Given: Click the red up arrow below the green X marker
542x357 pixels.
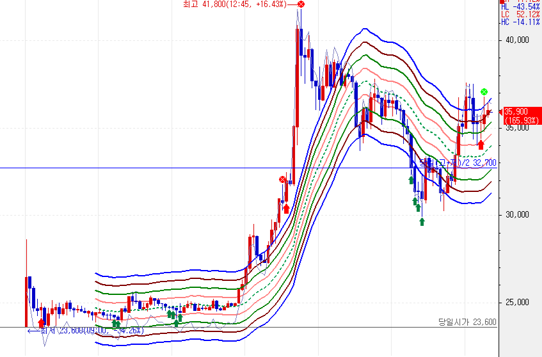Looking at the screenshot, I should [x=481, y=145].
